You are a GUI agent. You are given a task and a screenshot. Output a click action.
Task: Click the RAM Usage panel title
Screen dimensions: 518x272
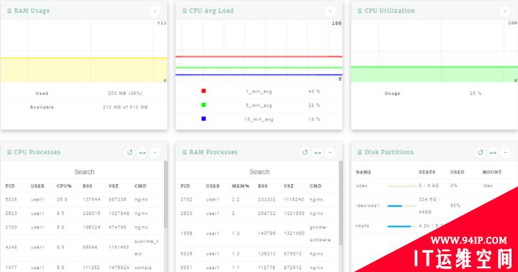(x=31, y=11)
